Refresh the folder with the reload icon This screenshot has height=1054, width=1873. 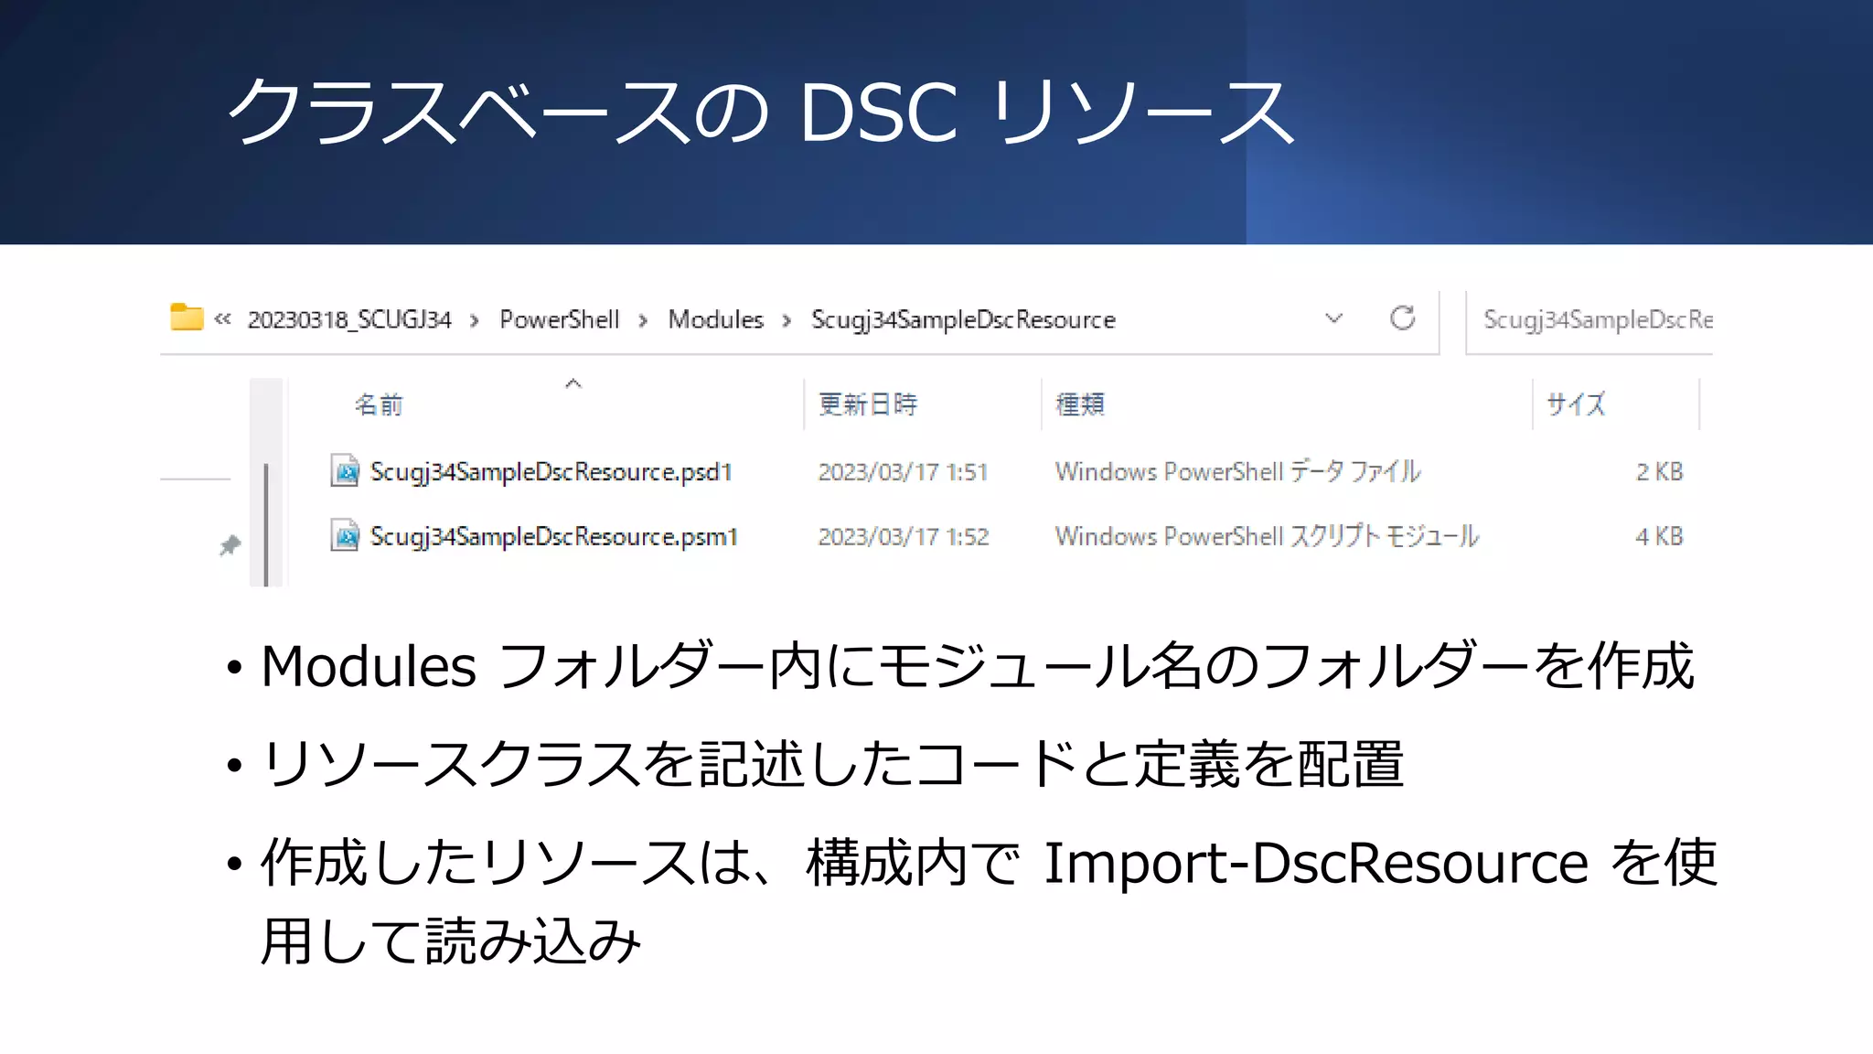(x=1403, y=318)
